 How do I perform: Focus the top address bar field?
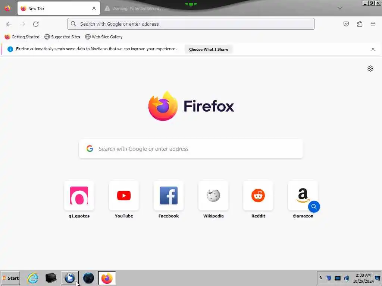pos(191,24)
